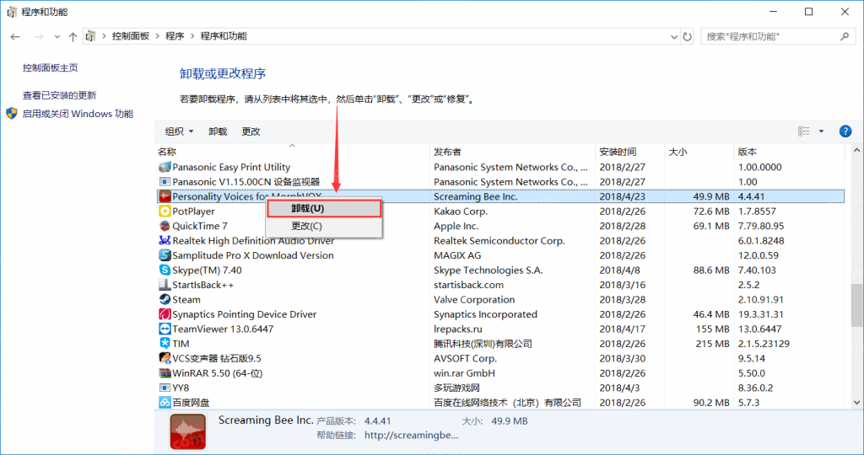Open the 控制面板主页 link
Viewport: 864px width, 455px height.
click(x=50, y=67)
